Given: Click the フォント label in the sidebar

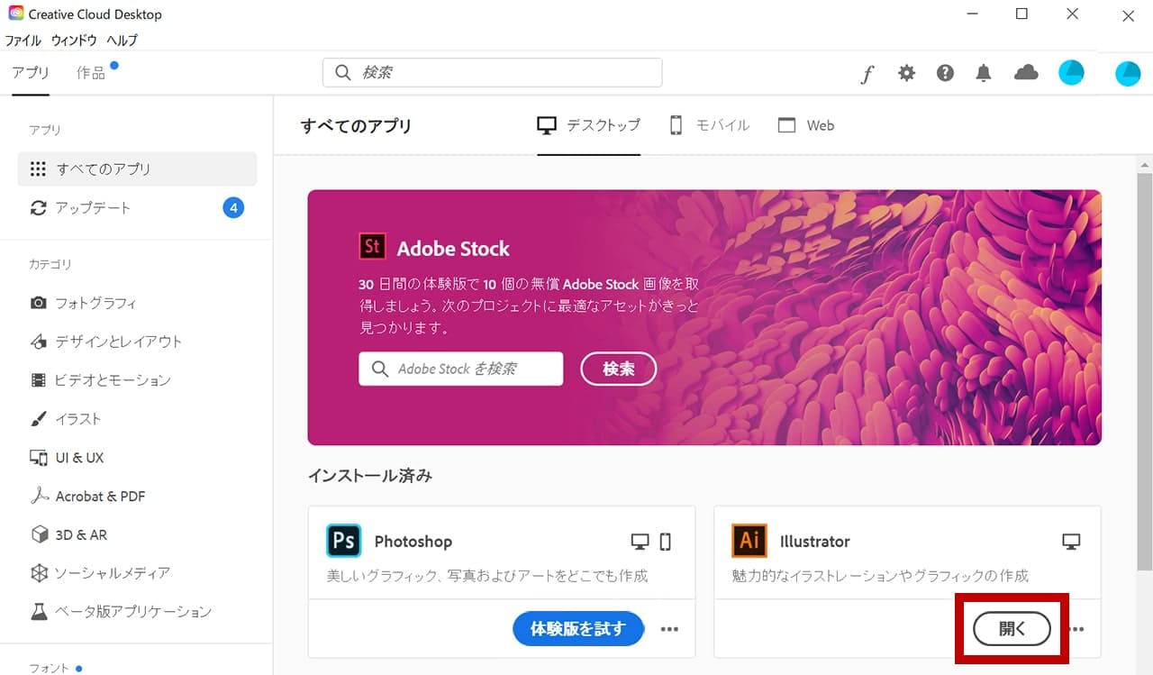Looking at the screenshot, I should click(50, 668).
